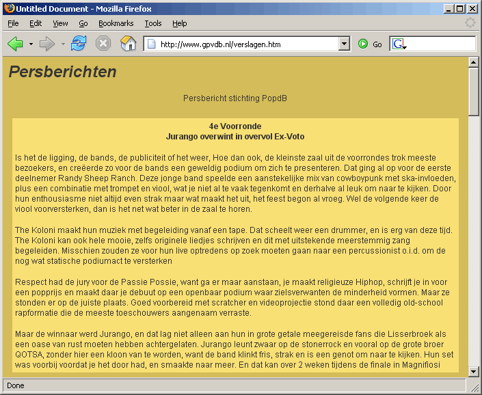Image resolution: width=482 pixels, height=395 pixels.
Task: Click the paragraph starting 'Respect had de jury'
Action: [x=232, y=297]
